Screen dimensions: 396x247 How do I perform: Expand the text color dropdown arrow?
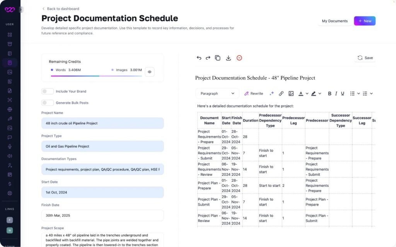pyautogui.click(x=307, y=93)
